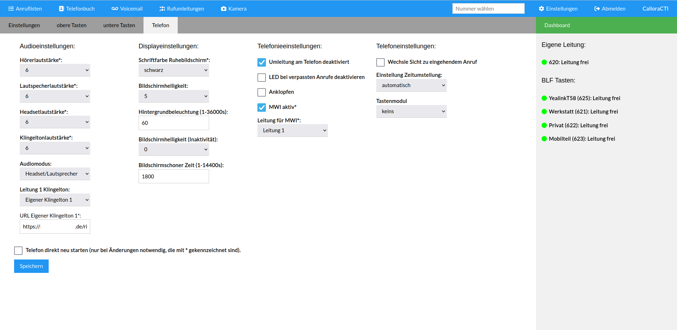Click the Bildschirmschoner Zeit input field
This screenshot has height=330, width=677.
[174, 176]
